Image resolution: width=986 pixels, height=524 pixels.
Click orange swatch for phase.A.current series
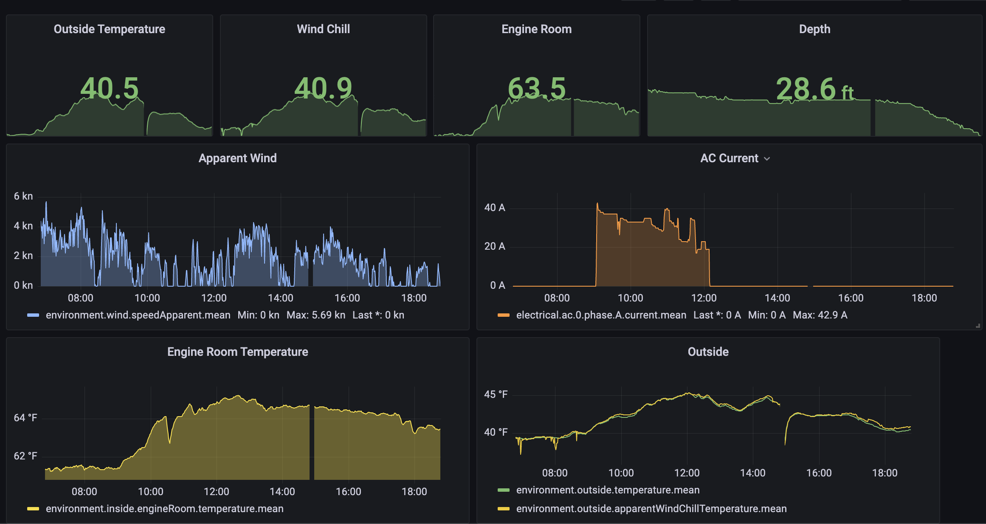pyautogui.click(x=503, y=315)
